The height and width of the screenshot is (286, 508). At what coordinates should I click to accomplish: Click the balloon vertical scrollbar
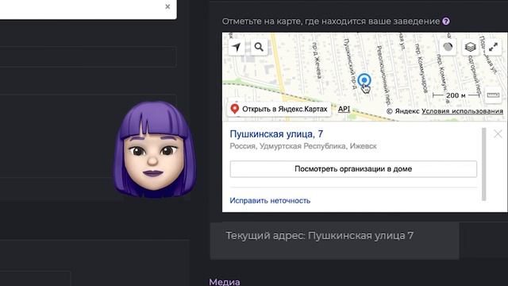[483, 164]
